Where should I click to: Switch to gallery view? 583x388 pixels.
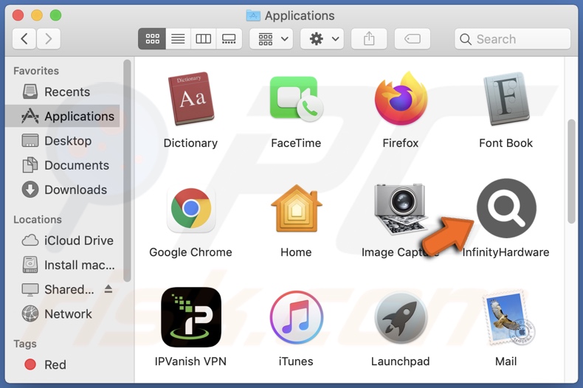pyautogui.click(x=229, y=38)
